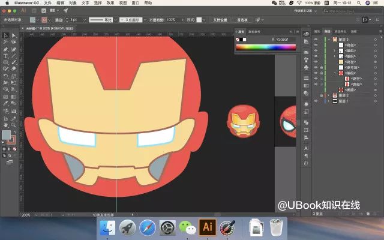Click target circle of 图层 3 layer
The width and height of the screenshot is (384, 240).
(x=376, y=40)
